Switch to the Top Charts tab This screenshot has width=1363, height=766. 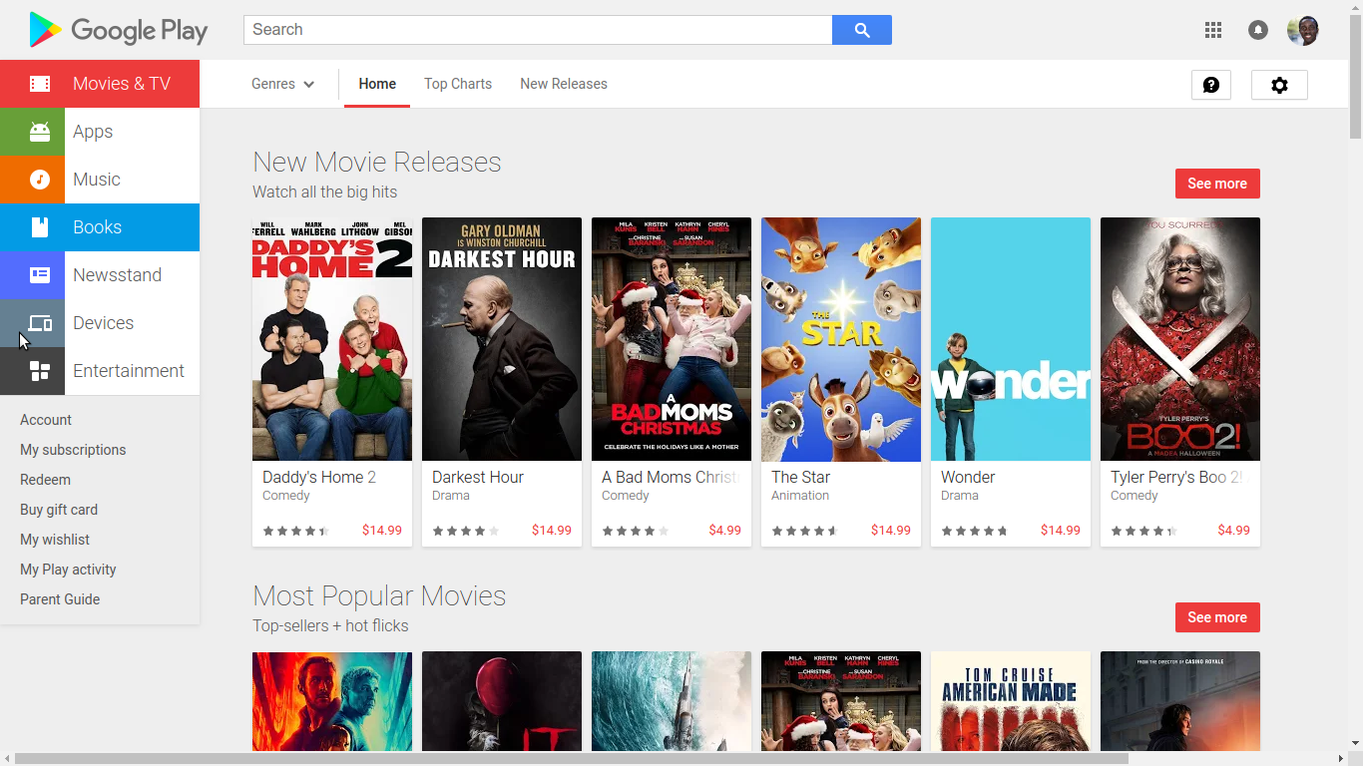pyautogui.click(x=458, y=84)
